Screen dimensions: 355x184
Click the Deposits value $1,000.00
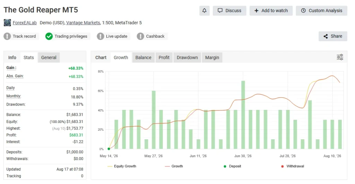[x=75, y=152]
